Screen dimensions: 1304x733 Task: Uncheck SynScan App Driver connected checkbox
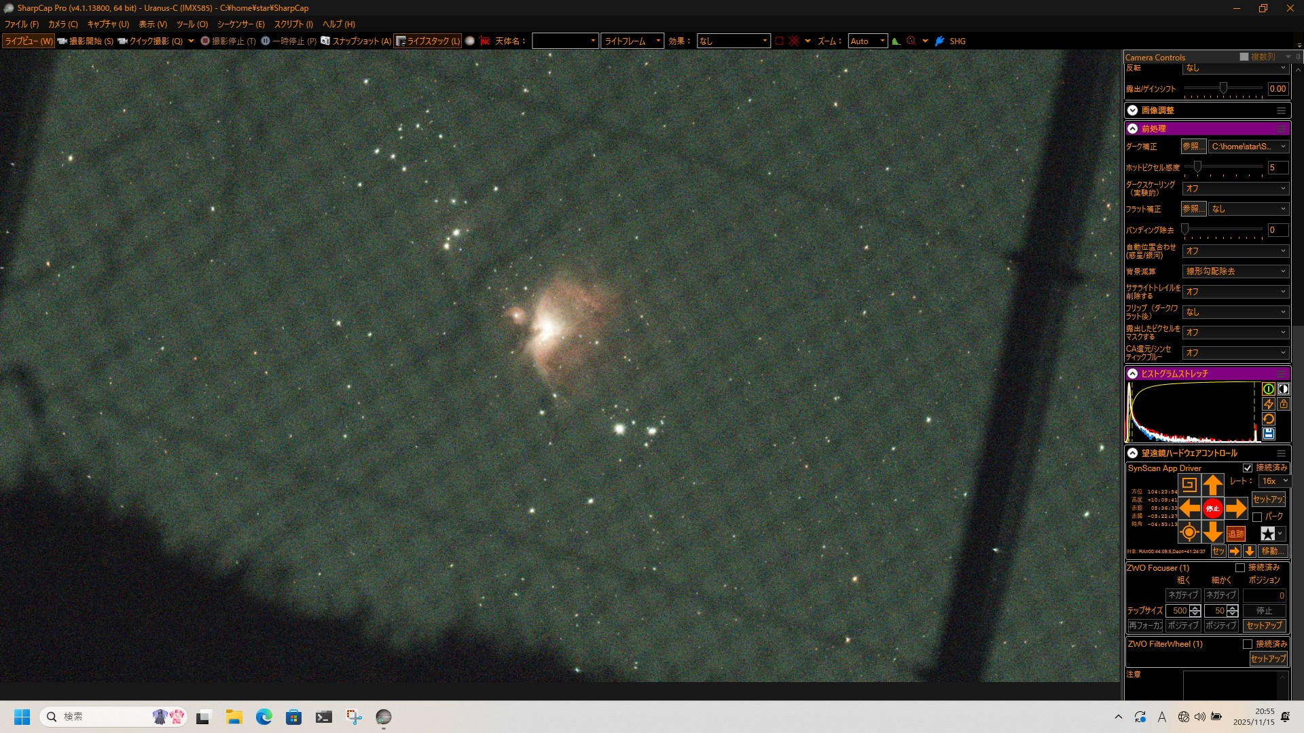coord(1247,468)
